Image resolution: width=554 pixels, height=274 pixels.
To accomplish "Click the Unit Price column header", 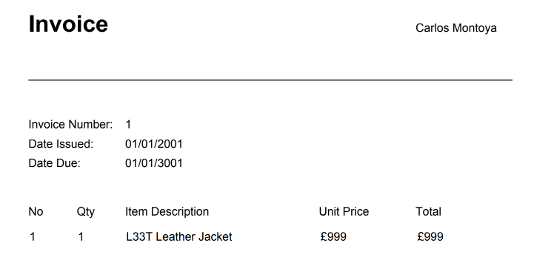I will tap(344, 212).
